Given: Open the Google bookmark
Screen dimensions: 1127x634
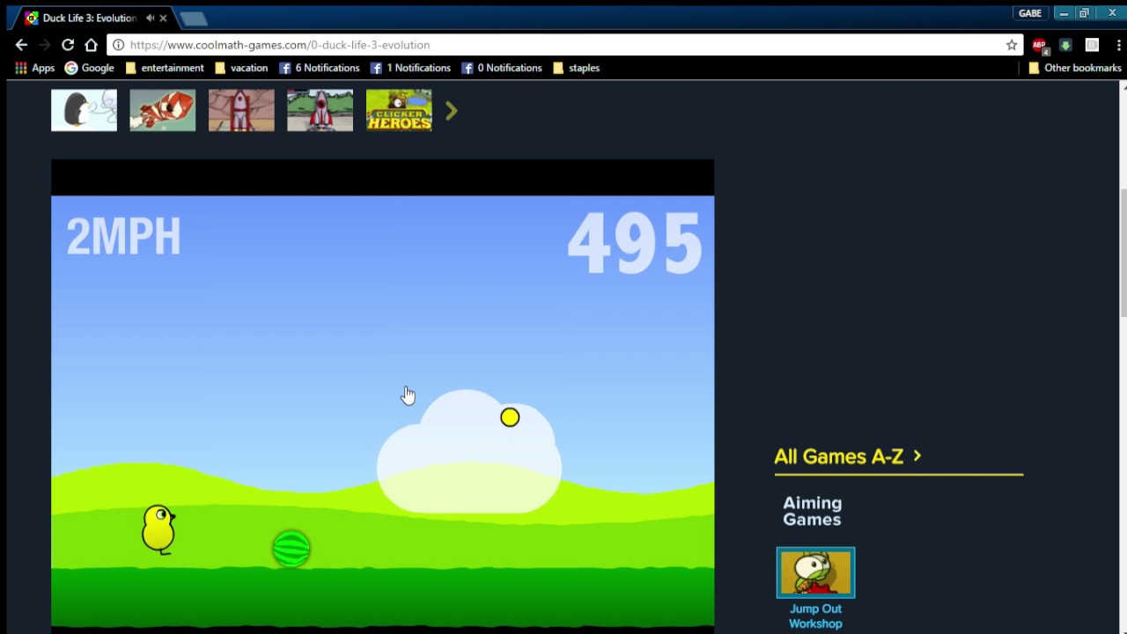Looking at the screenshot, I should click(x=89, y=68).
